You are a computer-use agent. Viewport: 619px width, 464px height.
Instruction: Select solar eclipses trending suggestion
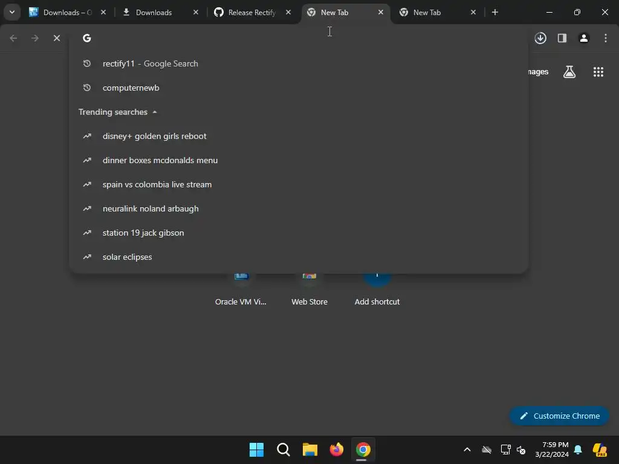[299, 257]
